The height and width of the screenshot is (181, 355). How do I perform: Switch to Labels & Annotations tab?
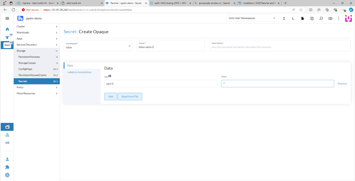point(79,72)
